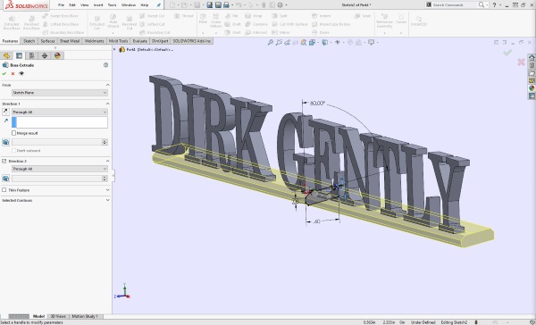Open the Edit menu
This screenshot has height=325, width=536.
click(x=72, y=5)
